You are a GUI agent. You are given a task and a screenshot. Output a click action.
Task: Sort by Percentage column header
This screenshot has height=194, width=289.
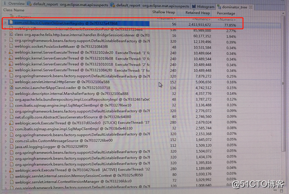226,13
